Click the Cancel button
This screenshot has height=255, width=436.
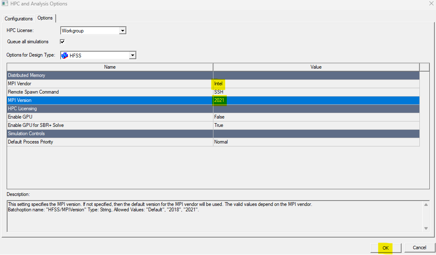coord(419,248)
